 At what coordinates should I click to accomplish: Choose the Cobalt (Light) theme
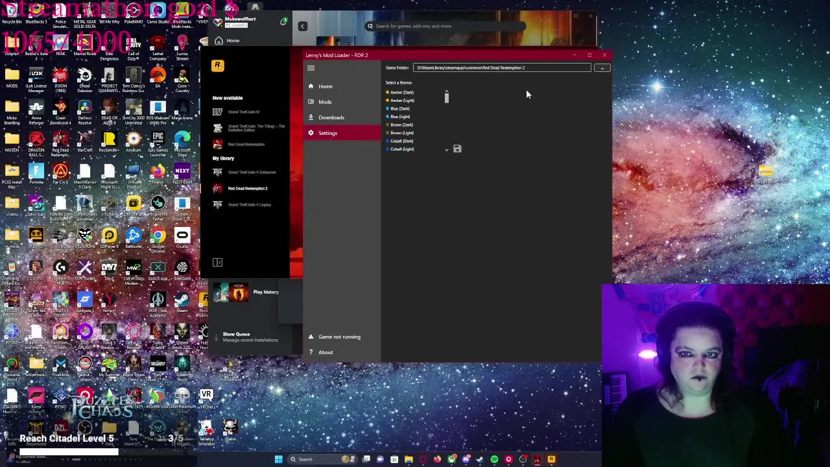click(401, 149)
